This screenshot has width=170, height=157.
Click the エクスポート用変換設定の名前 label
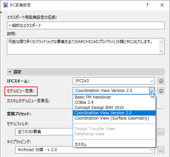[32, 17]
